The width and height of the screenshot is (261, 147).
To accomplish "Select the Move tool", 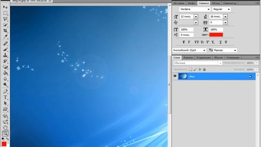I will coord(5,7).
